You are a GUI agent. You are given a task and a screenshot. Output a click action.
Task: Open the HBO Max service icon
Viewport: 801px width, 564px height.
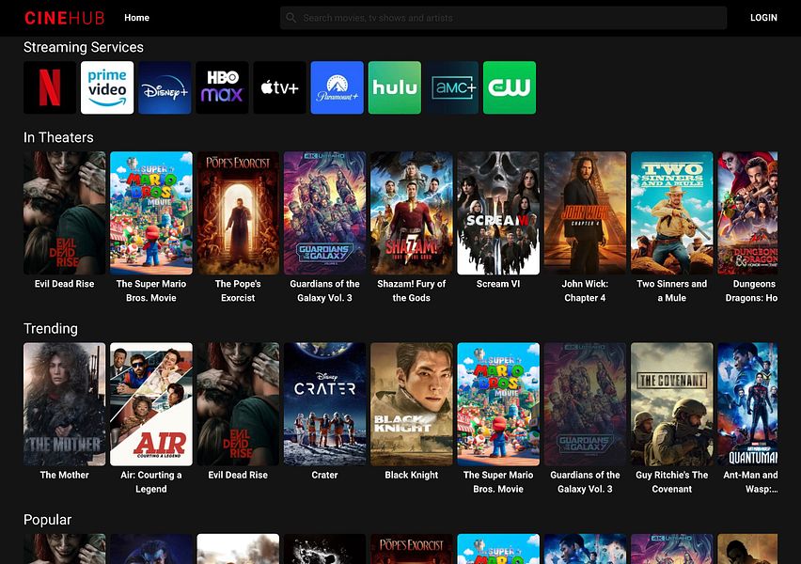click(222, 87)
